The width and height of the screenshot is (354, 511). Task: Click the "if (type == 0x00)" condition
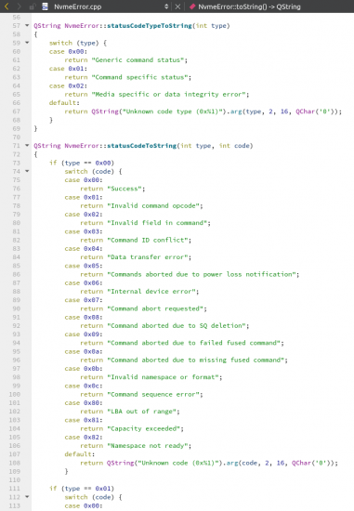[82, 163]
